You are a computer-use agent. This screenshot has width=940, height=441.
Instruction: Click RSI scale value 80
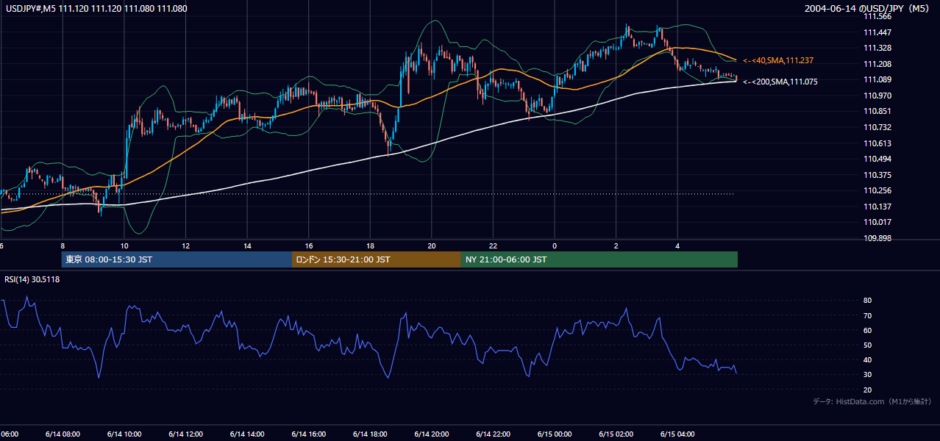(868, 301)
